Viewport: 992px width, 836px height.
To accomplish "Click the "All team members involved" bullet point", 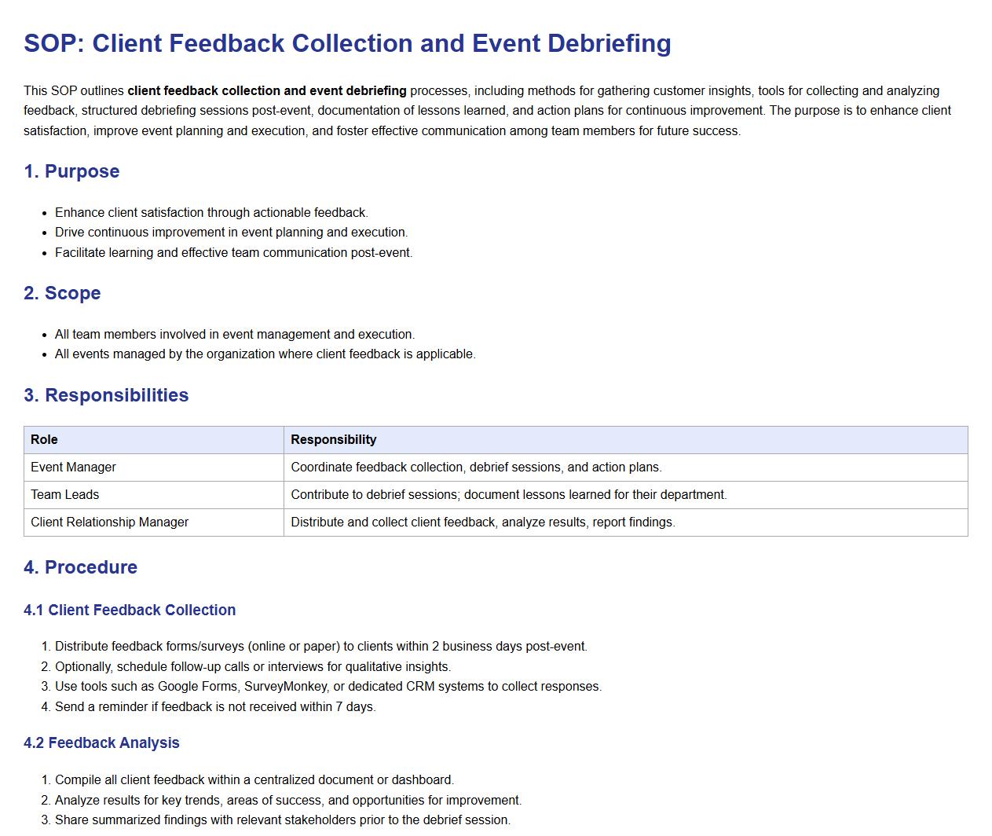I will 235,335.
